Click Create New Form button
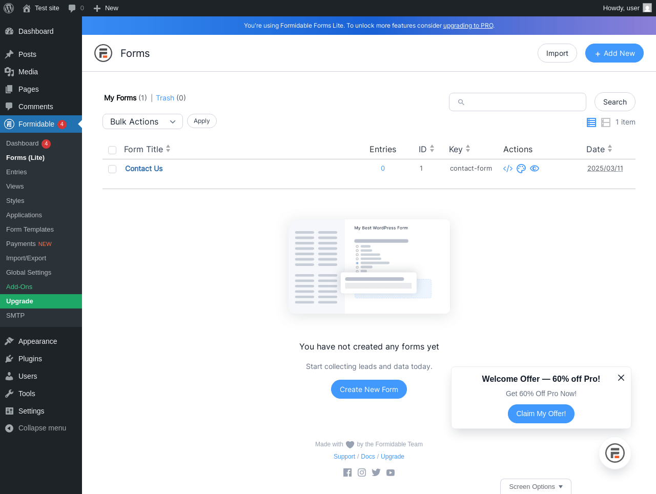 [x=369, y=389]
